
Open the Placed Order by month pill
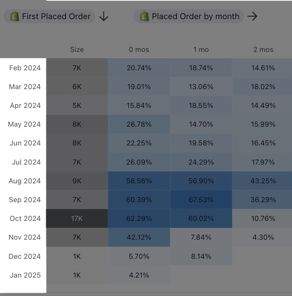pos(195,17)
